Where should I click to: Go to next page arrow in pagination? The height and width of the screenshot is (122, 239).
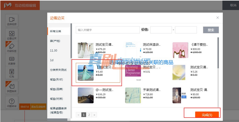[94, 115]
